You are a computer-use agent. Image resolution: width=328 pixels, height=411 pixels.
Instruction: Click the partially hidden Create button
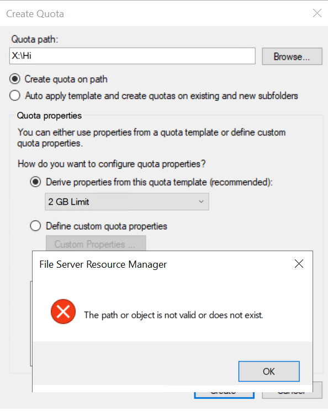coord(224,396)
